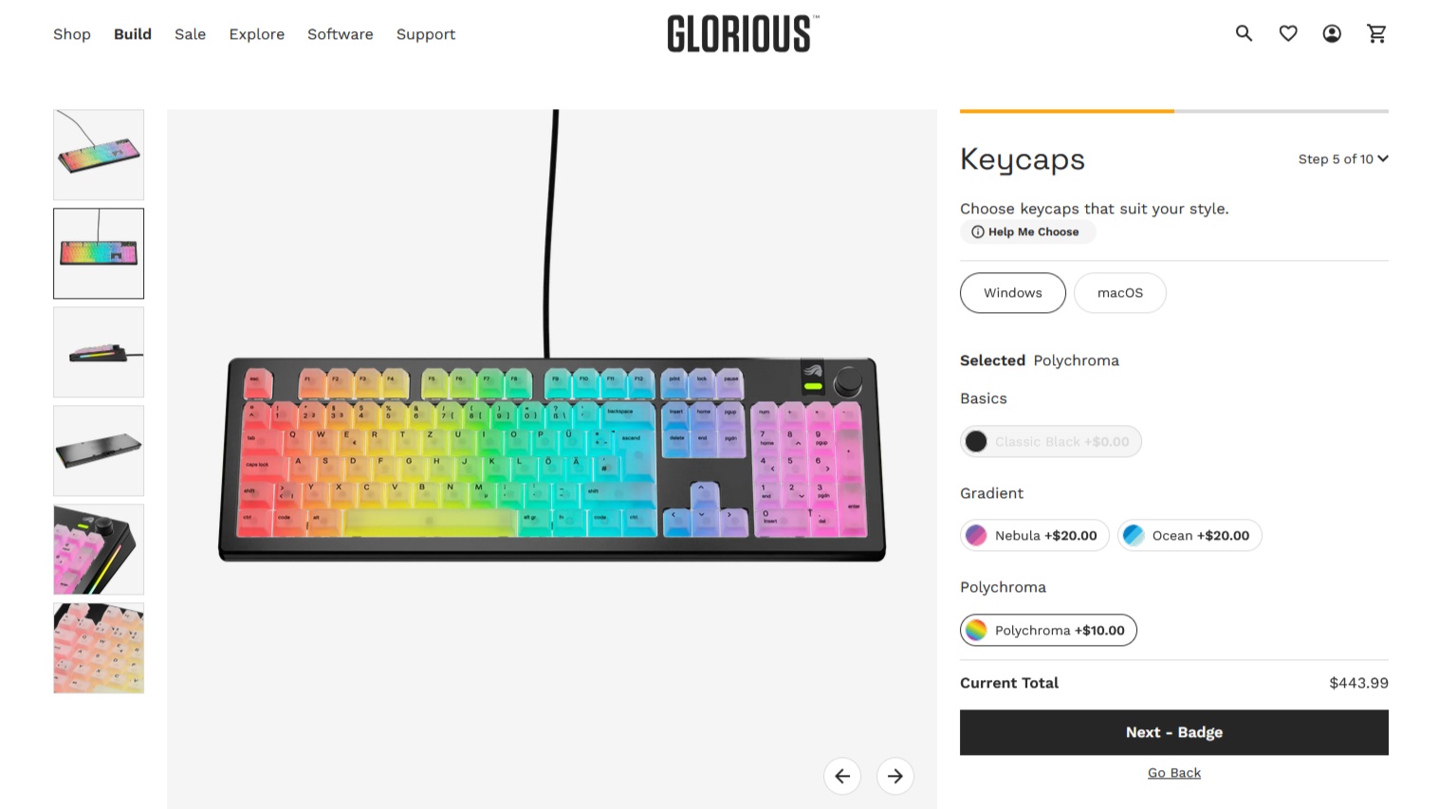Screen dimensions: 1438x809
Task: Open the user account icon
Action: (x=1332, y=33)
